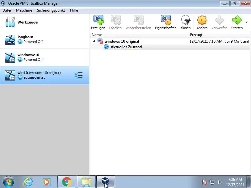Open the Datei menu
Viewport: 251px width, 188px height.
click(7, 10)
